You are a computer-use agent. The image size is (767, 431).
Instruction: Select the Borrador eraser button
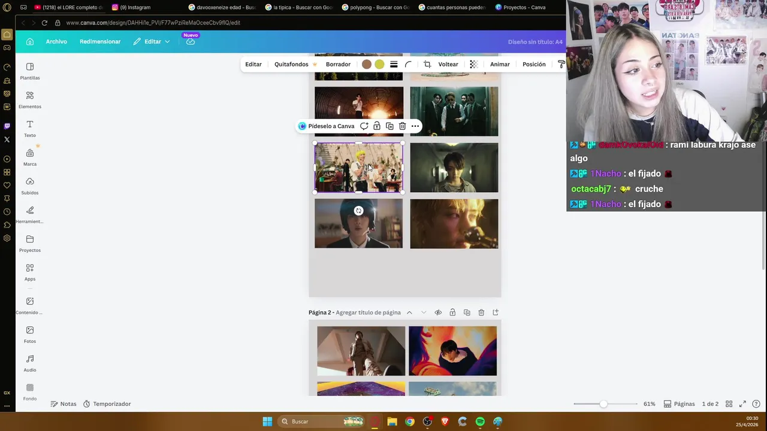(338, 64)
